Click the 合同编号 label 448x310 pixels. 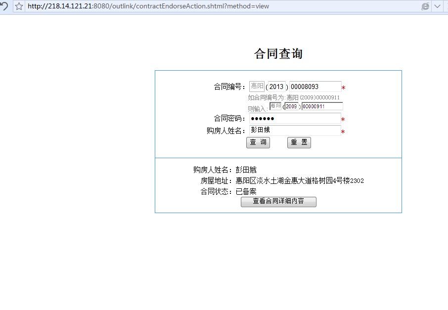229,87
